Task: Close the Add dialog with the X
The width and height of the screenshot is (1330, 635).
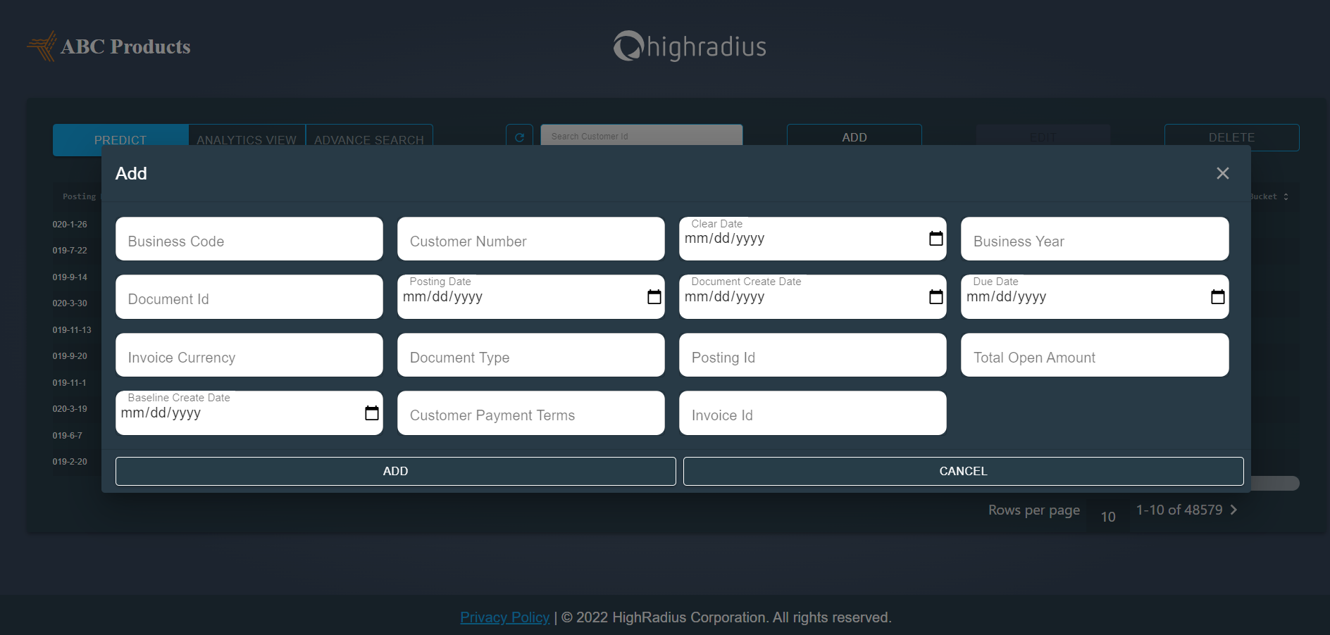Action: point(1222,173)
